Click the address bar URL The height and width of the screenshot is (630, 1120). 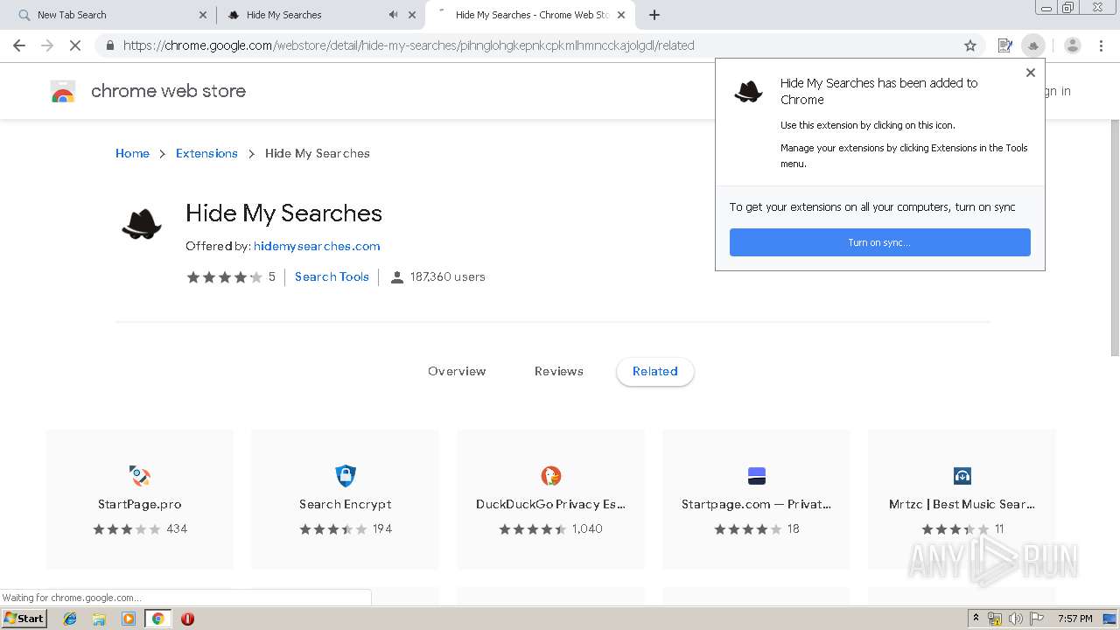[x=409, y=45]
